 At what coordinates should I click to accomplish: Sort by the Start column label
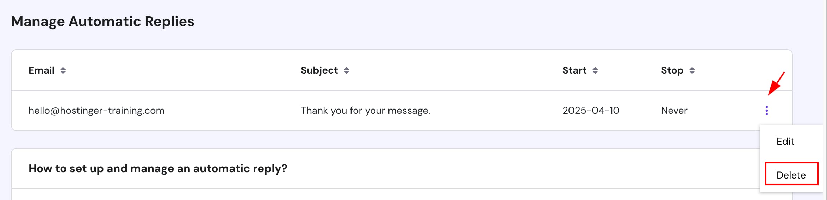tap(574, 70)
